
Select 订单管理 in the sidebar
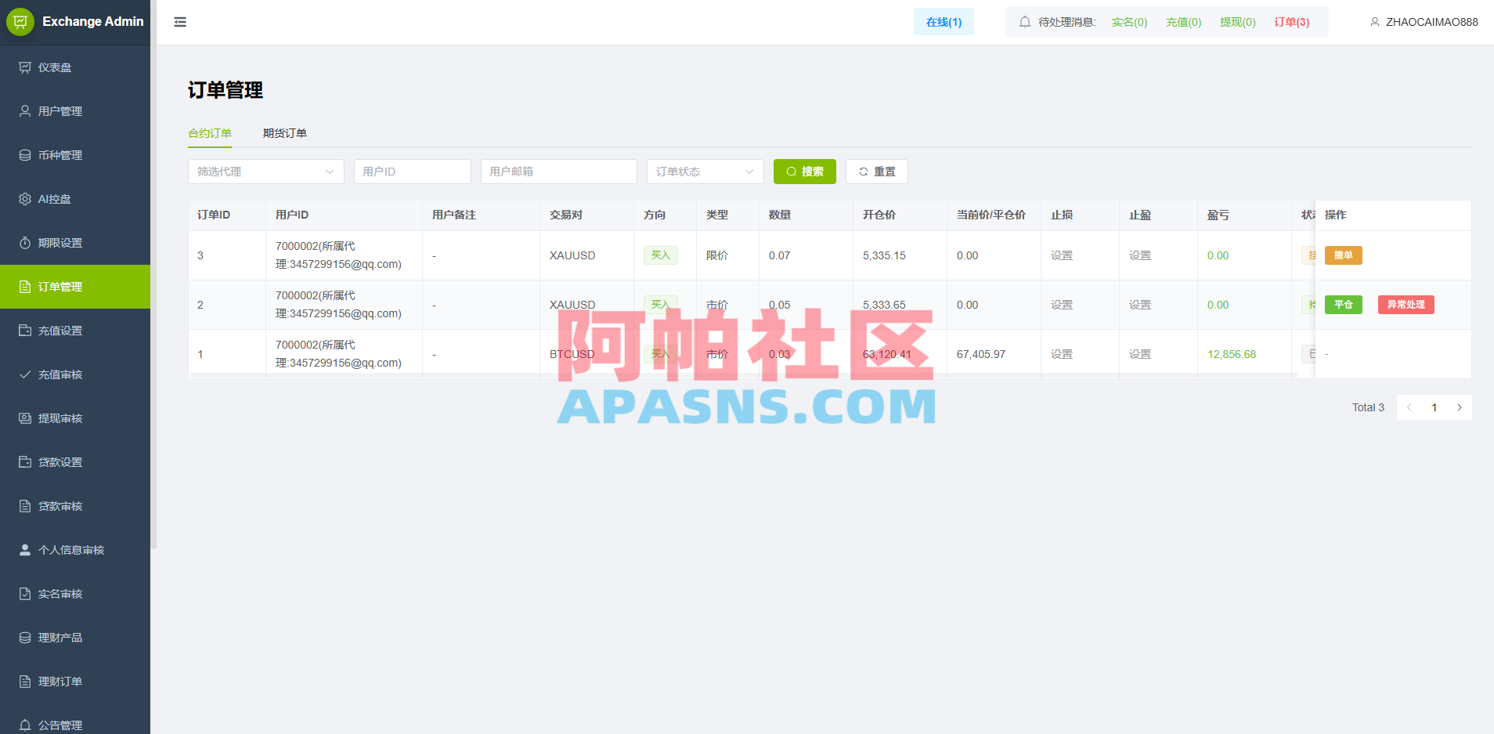point(75,287)
